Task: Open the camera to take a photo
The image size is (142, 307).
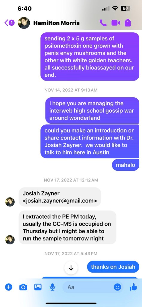Action: [23, 287]
